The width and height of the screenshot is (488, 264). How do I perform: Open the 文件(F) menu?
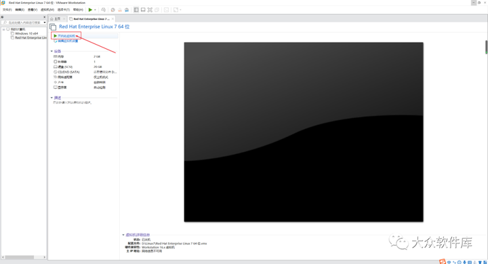(7, 10)
